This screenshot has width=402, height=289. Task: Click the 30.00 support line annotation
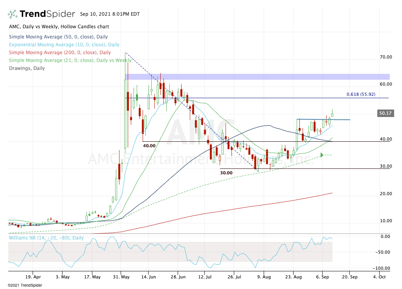[226, 173]
